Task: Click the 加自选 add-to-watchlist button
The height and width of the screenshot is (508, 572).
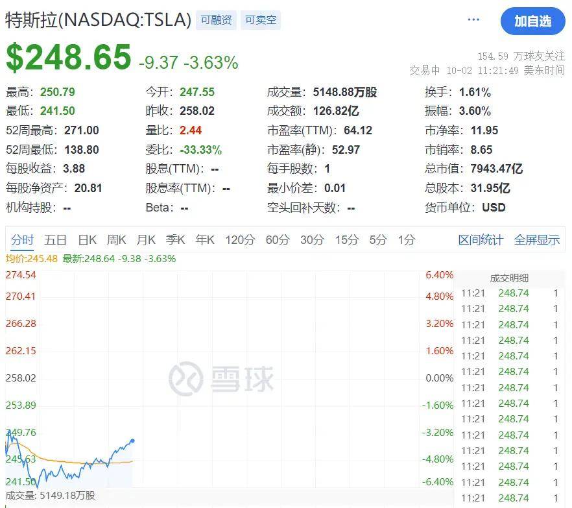Action: pyautogui.click(x=533, y=21)
